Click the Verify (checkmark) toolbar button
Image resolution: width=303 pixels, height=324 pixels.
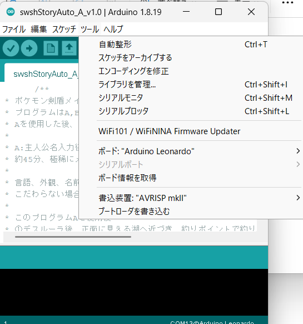click(11, 48)
